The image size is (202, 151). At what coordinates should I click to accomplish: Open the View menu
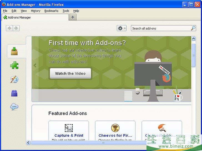(24, 11)
